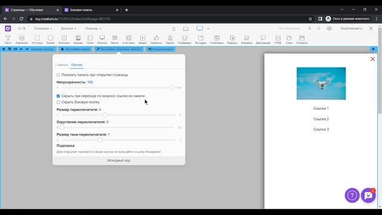382x215 pixels.
Task: Click the Мультиконверсия button
Action: (161, 49)
